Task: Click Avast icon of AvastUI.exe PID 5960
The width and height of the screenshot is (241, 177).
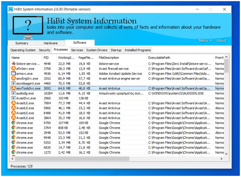Action: pos(14,108)
